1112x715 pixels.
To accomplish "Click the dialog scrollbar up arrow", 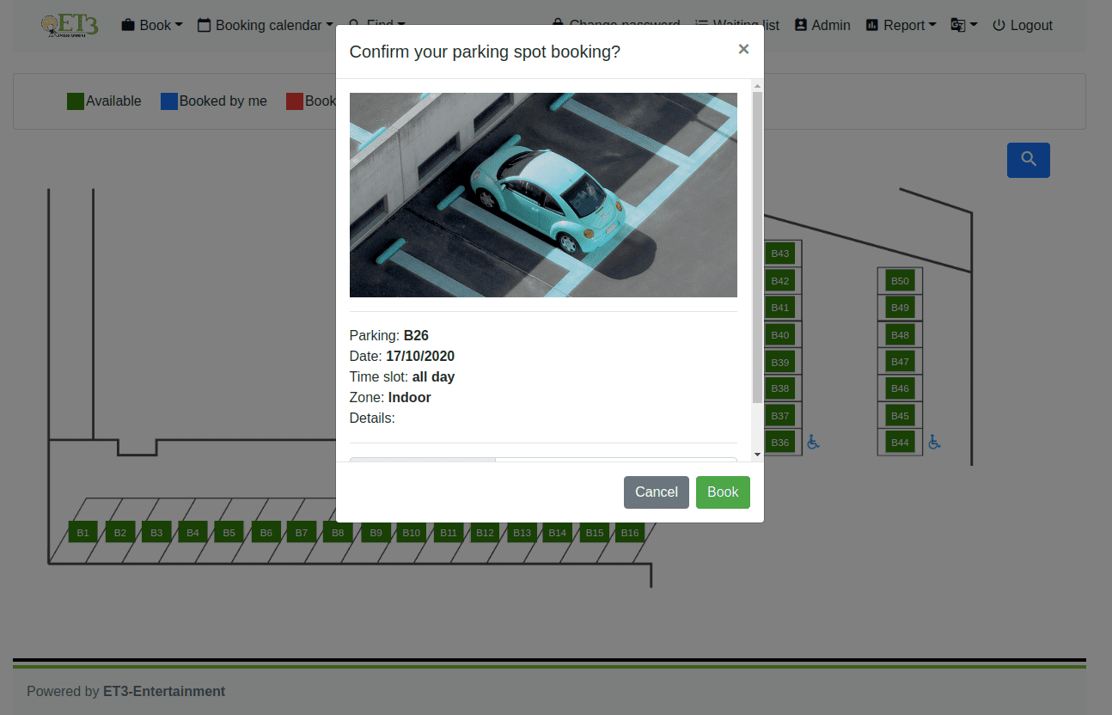I will (x=757, y=86).
